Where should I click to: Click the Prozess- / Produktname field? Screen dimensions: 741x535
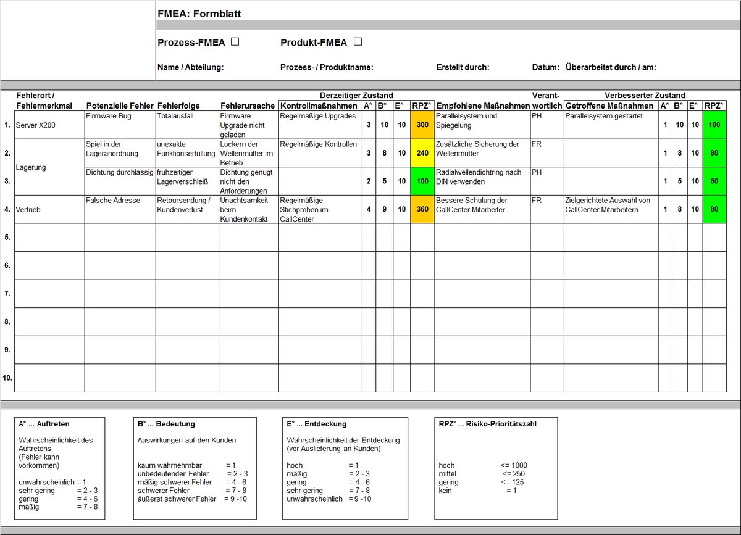coord(327,68)
